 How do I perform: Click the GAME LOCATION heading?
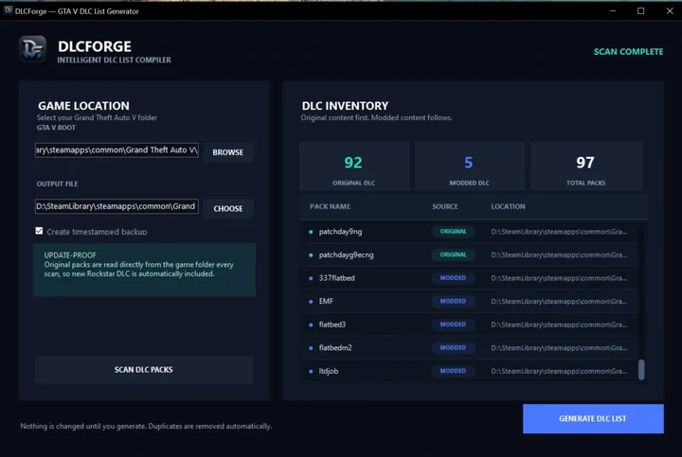pyautogui.click(x=83, y=106)
